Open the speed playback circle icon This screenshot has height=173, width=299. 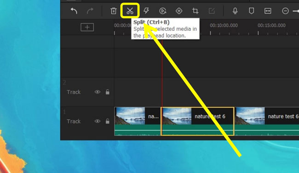coord(163,11)
